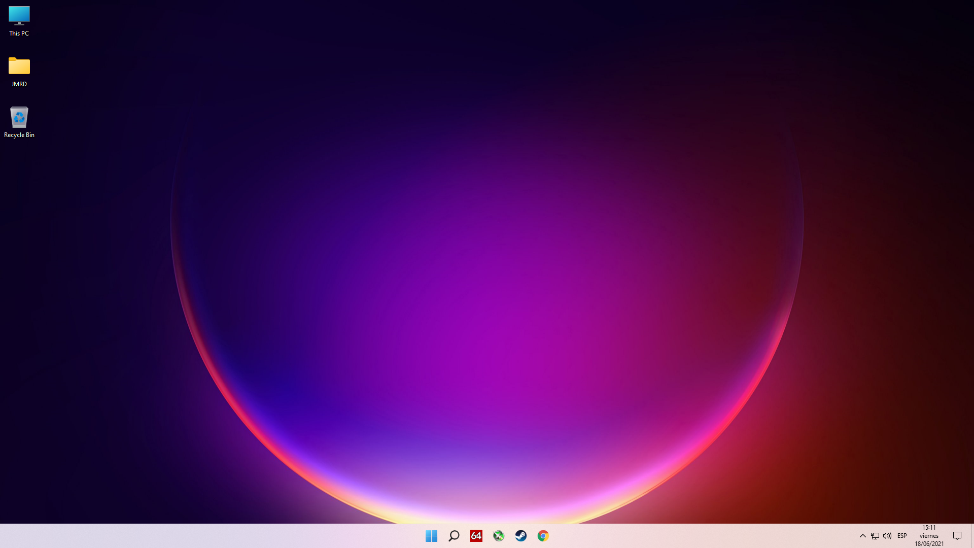
Task: Click the This PC label text
Action: (x=19, y=33)
